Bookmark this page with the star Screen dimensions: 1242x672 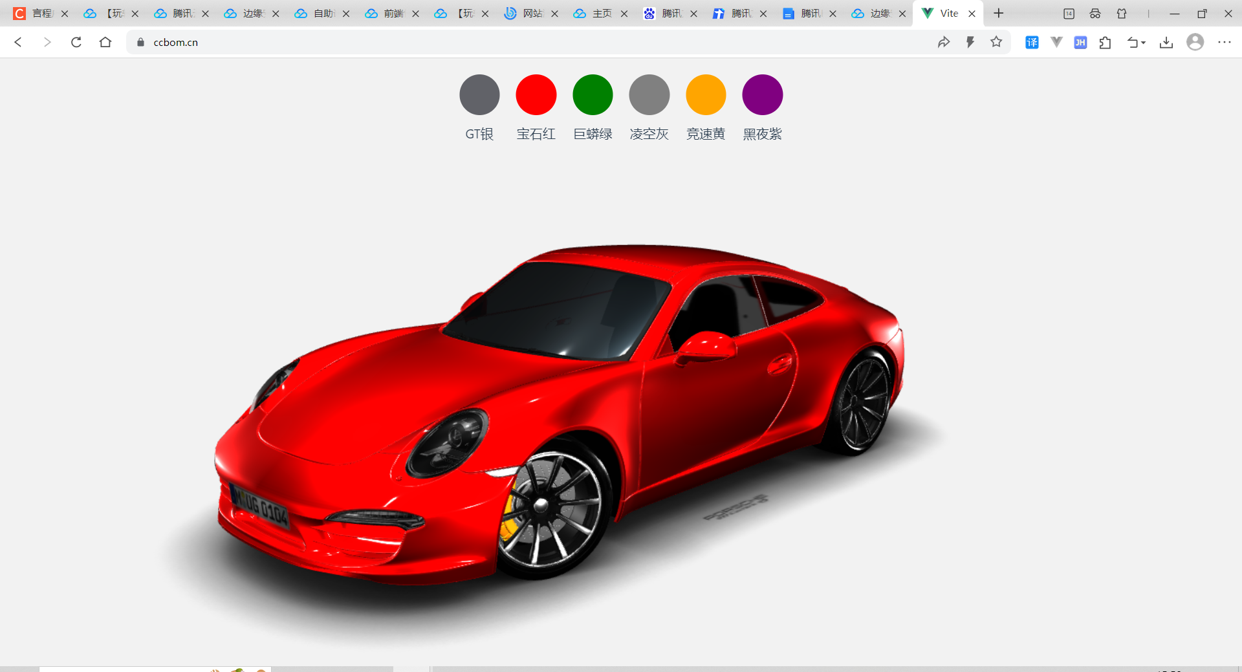point(996,42)
